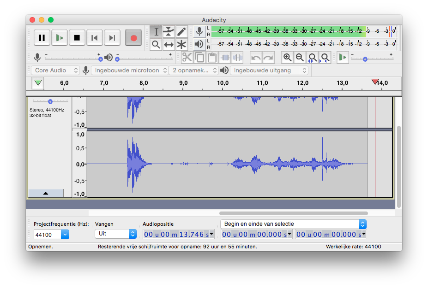Select the Multi-tool asterisk icon
The width and height of the screenshot is (428, 288).
click(181, 44)
